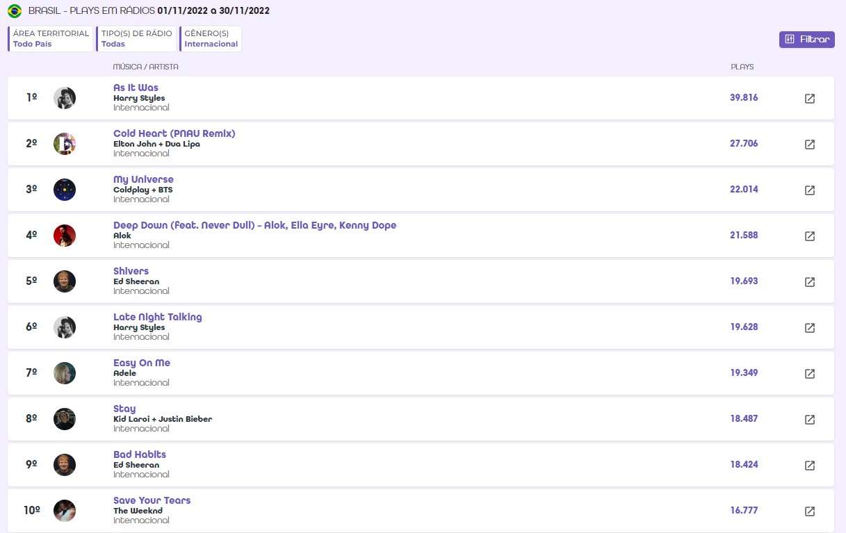Click the 18.487 plays value
The height and width of the screenshot is (533, 846).
[x=744, y=419]
